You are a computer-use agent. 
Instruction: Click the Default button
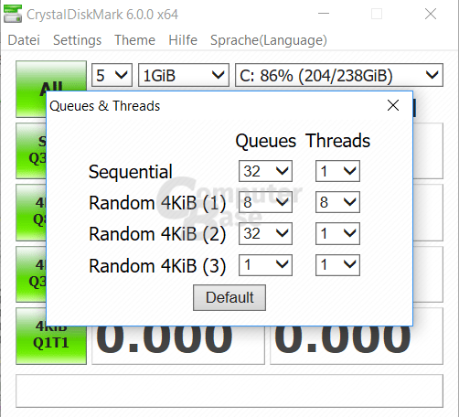coord(229,297)
